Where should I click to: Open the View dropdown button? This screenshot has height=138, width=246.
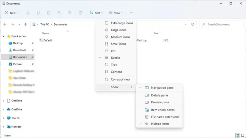click(116, 13)
